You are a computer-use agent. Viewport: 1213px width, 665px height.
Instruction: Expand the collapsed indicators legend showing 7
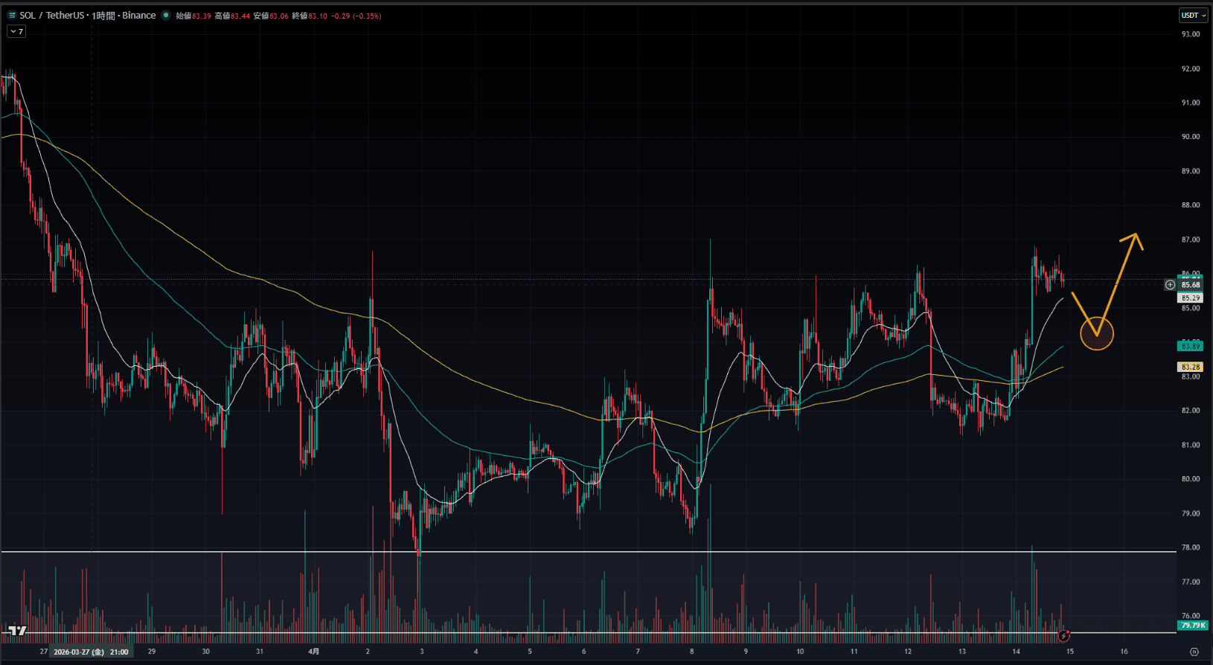[x=16, y=31]
